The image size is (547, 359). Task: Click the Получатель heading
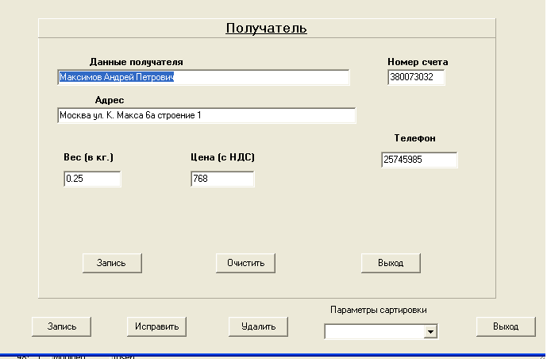266,28
